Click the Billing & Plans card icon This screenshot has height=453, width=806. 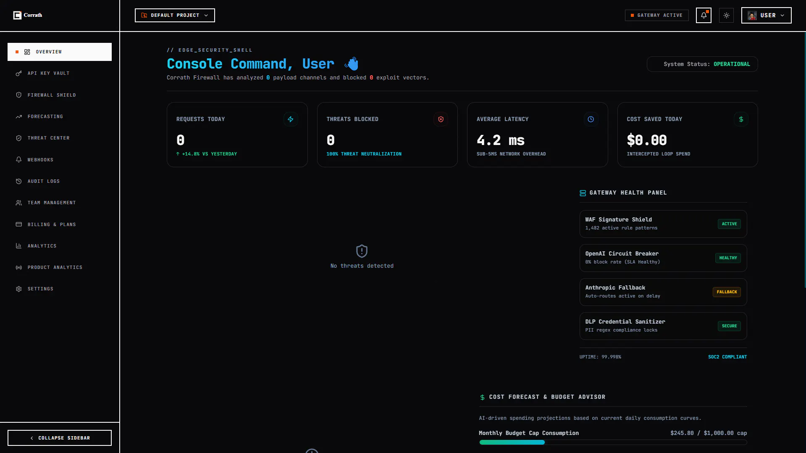click(x=18, y=224)
